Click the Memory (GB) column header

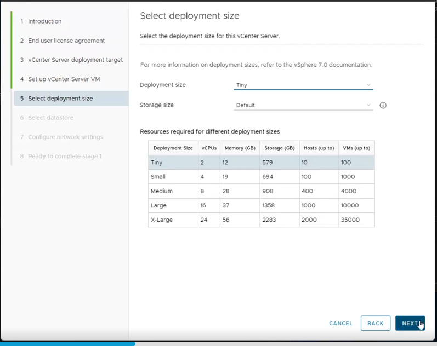click(x=240, y=148)
